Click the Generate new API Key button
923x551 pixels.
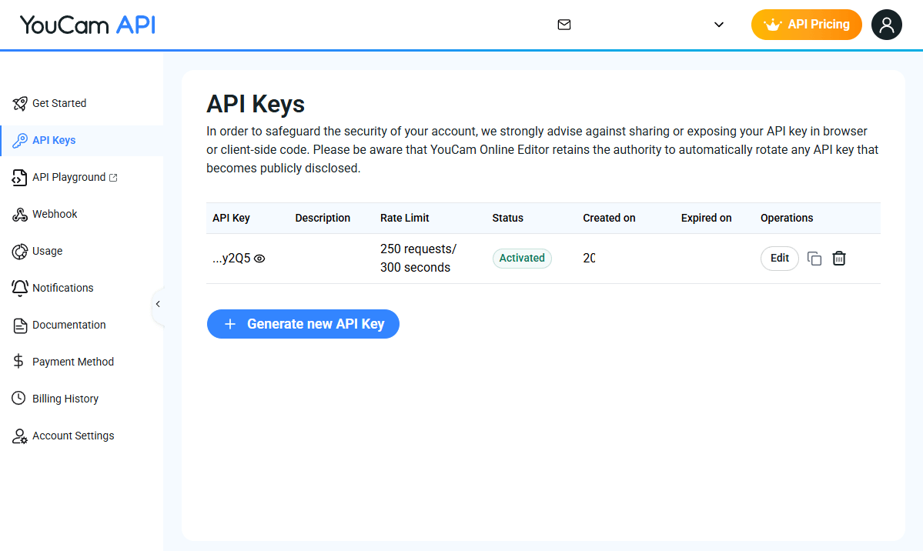(303, 323)
